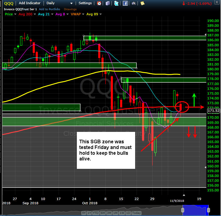Open the yellow sticky note icon
221x216 pixels.
(x=143, y=3)
